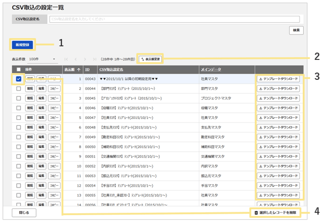Click 編集 for ID 00051 row
Image resolution: width=326 pixels, height=221 pixels.
click(41, 156)
